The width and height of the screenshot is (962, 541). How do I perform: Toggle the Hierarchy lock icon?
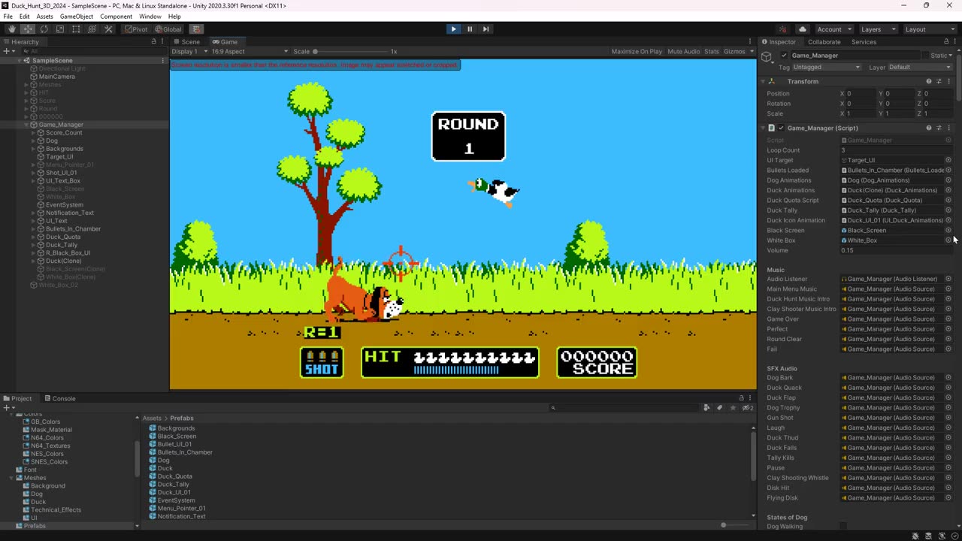[x=154, y=42]
